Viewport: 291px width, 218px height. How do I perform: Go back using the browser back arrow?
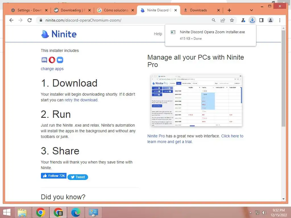click(x=11, y=20)
